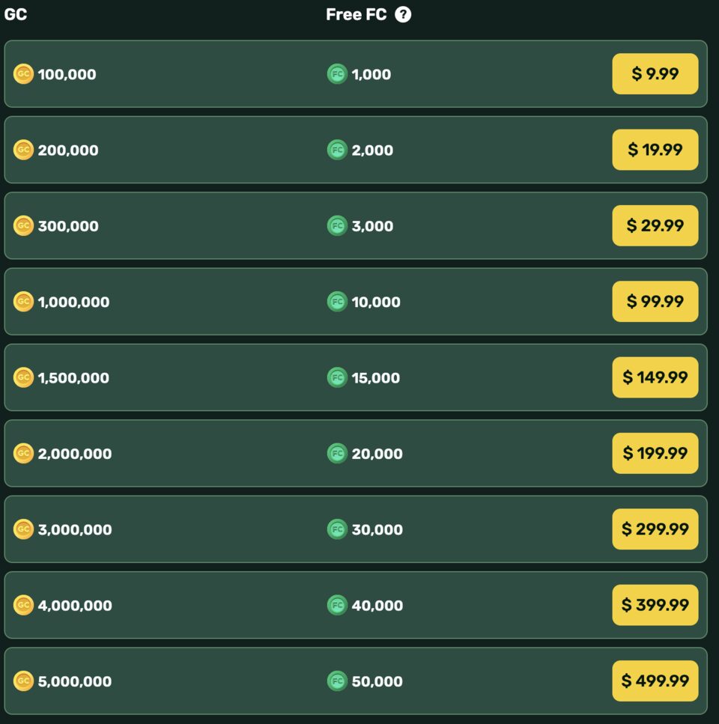This screenshot has width=719, height=724.
Task: Click the $ 399.99 price button
Action: [655, 605]
